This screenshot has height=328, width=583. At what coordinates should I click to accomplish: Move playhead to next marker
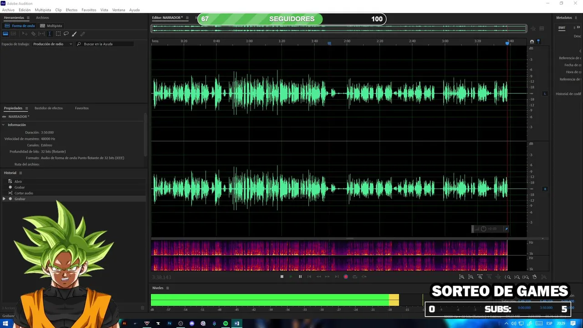pos(337,277)
